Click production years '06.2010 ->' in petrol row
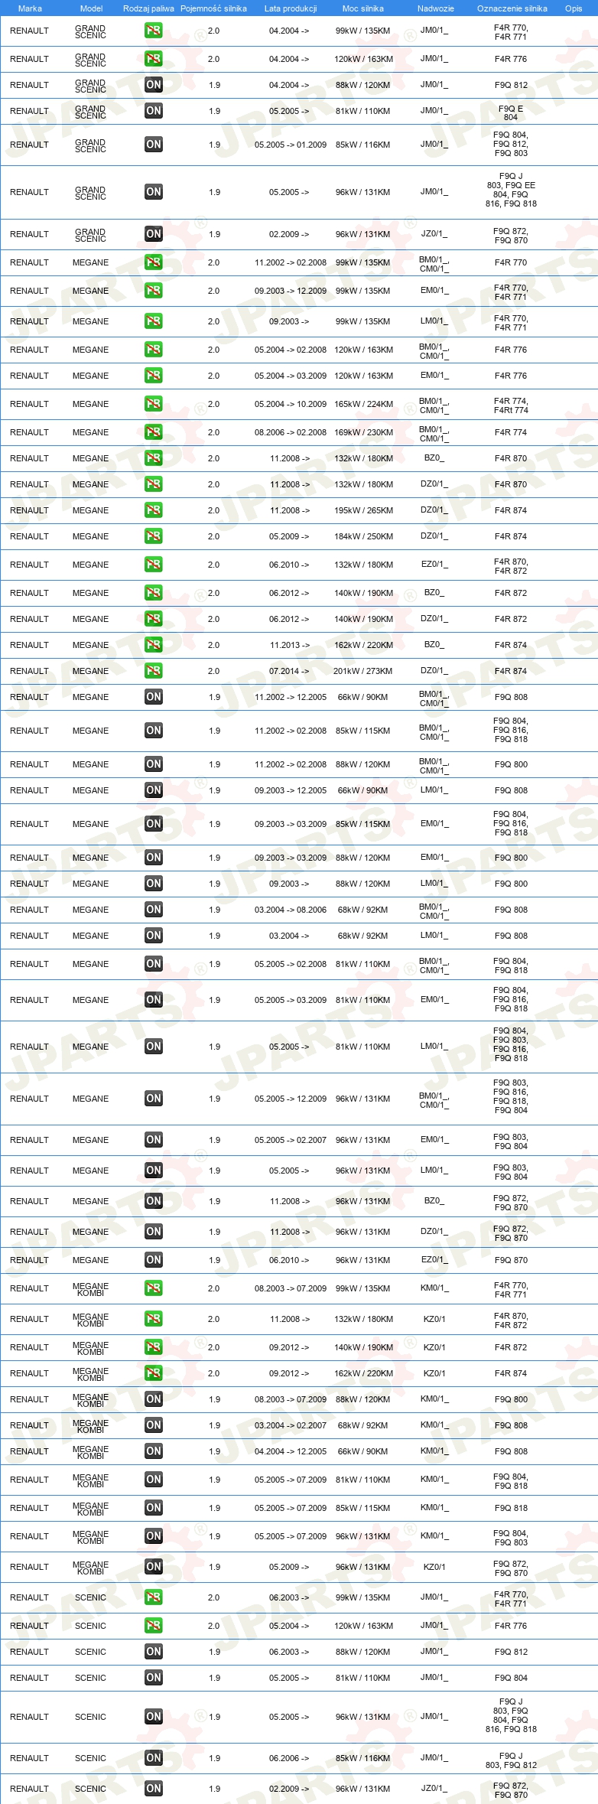This screenshot has width=598, height=1804. [x=289, y=565]
